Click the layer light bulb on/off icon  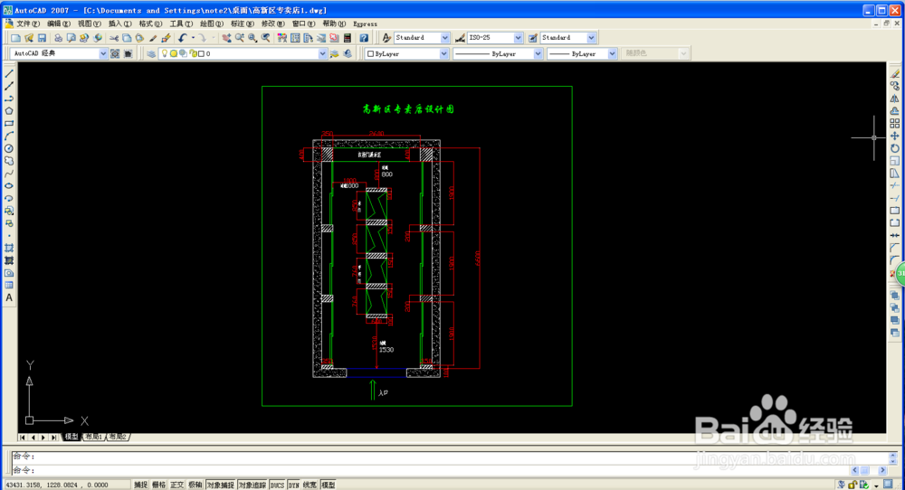tap(165, 53)
